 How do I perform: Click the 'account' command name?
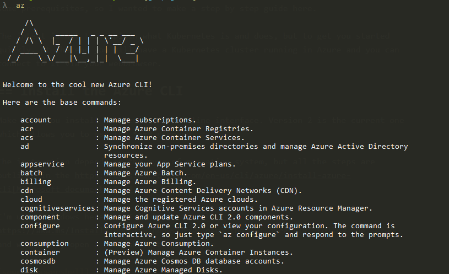coord(35,120)
